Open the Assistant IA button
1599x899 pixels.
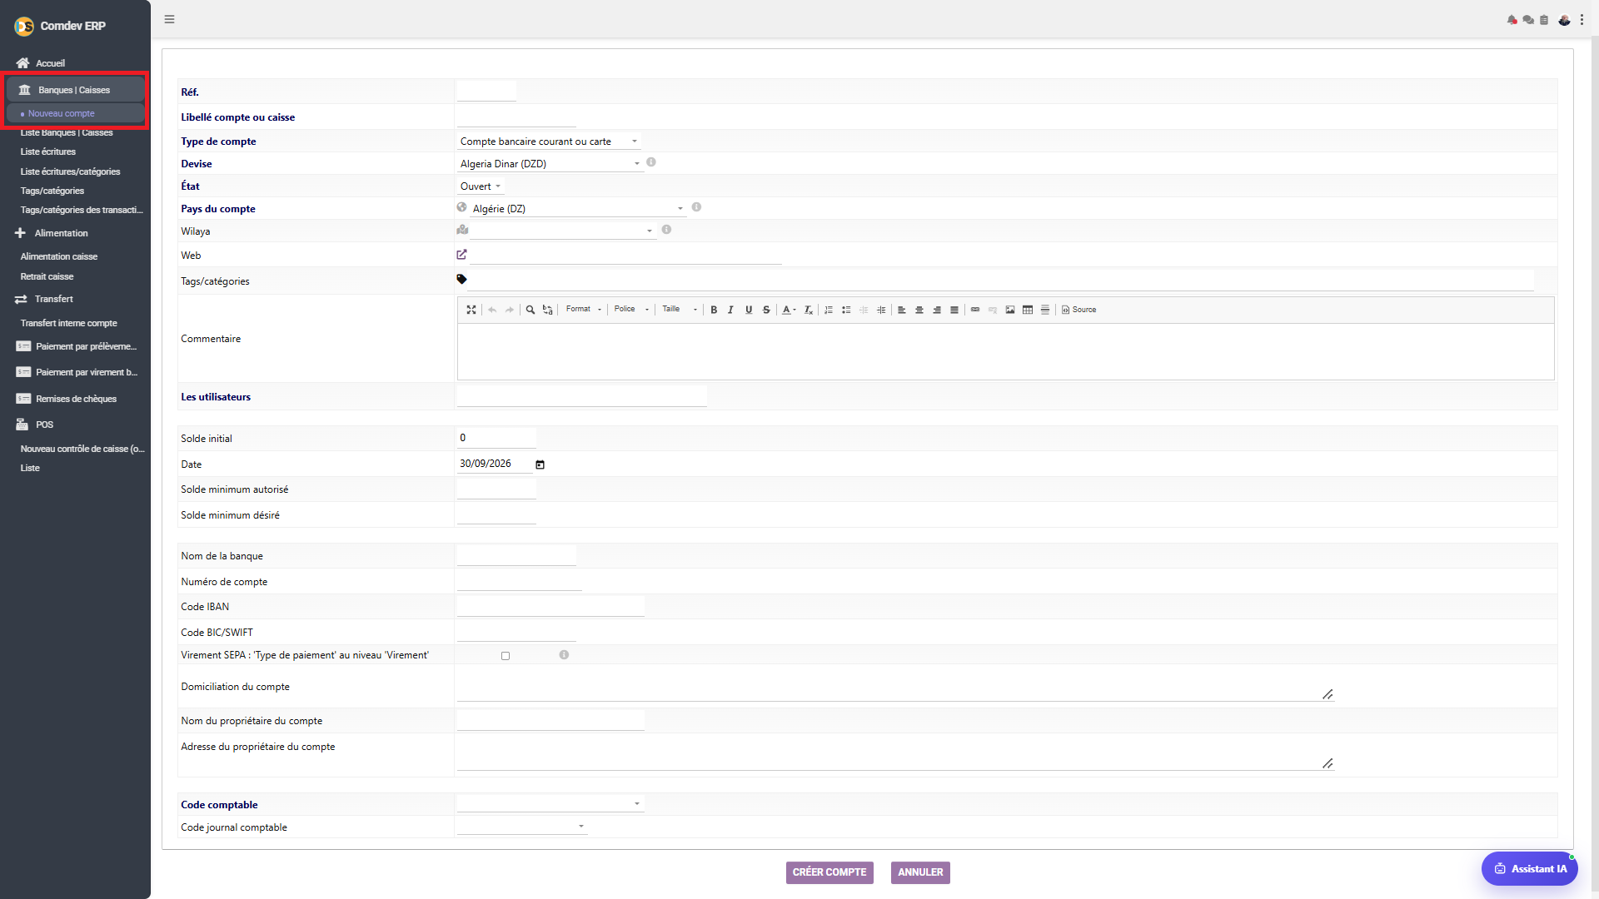pos(1530,869)
